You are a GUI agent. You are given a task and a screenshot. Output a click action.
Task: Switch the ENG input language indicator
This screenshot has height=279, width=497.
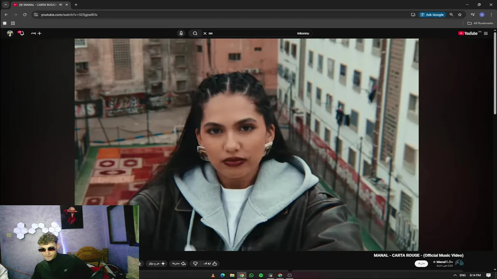coord(463,275)
